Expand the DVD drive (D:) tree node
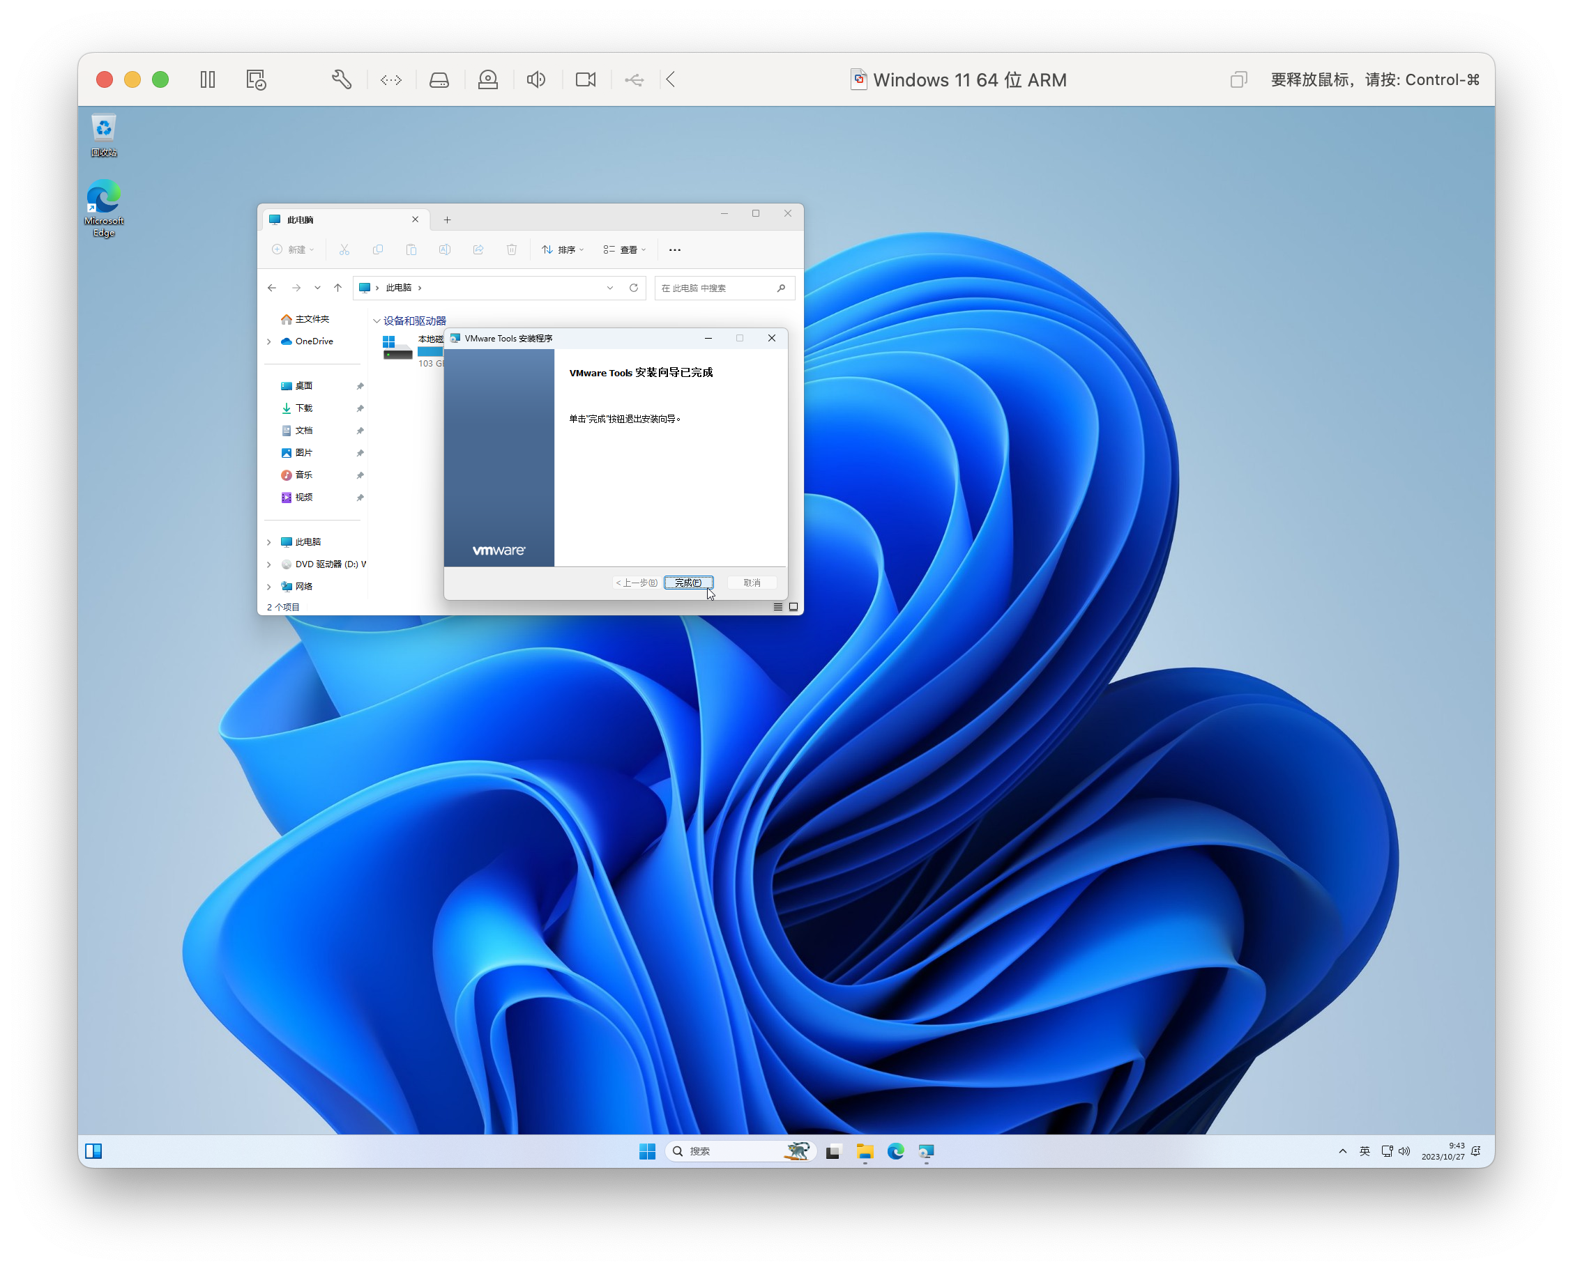Viewport: 1573px width, 1271px height. click(269, 564)
